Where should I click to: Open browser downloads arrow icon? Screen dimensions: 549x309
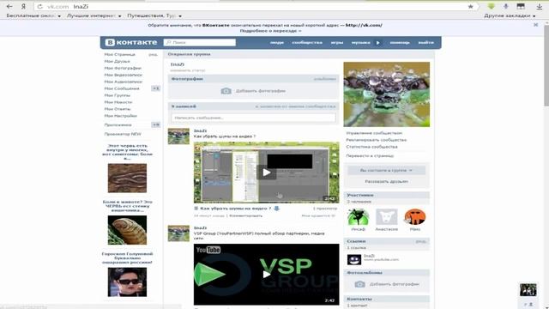(540, 6)
